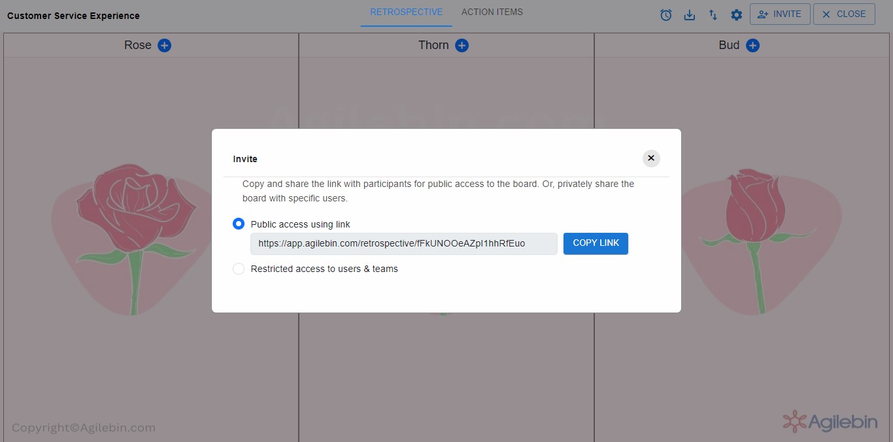Click the share link URL field
The width and height of the screenshot is (893, 442).
click(x=403, y=243)
